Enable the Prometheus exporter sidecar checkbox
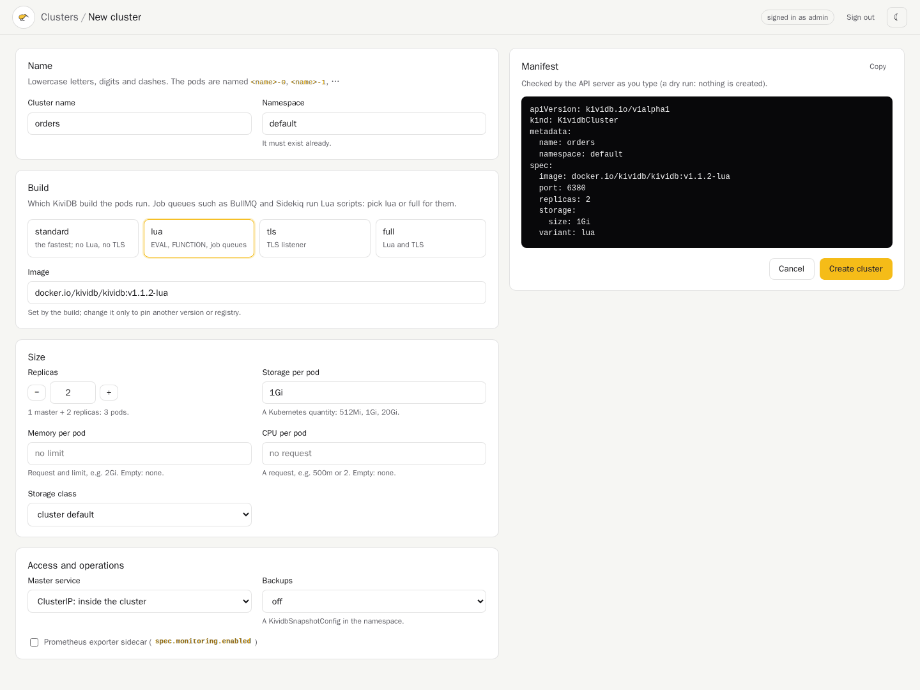 tap(34, 642)
